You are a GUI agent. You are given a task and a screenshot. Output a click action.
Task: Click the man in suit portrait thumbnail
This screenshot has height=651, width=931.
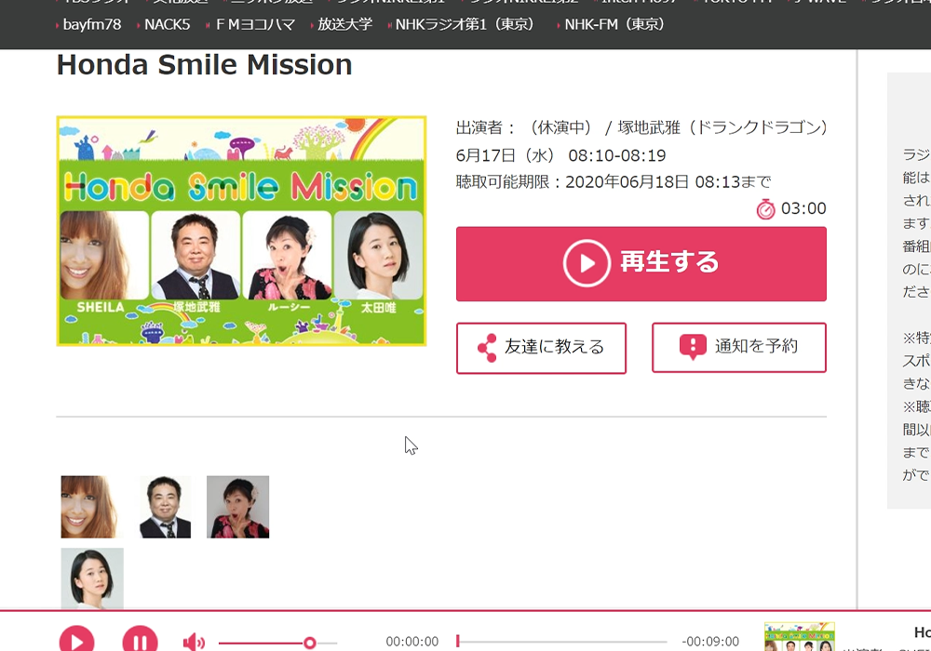(x=165, y=507)
